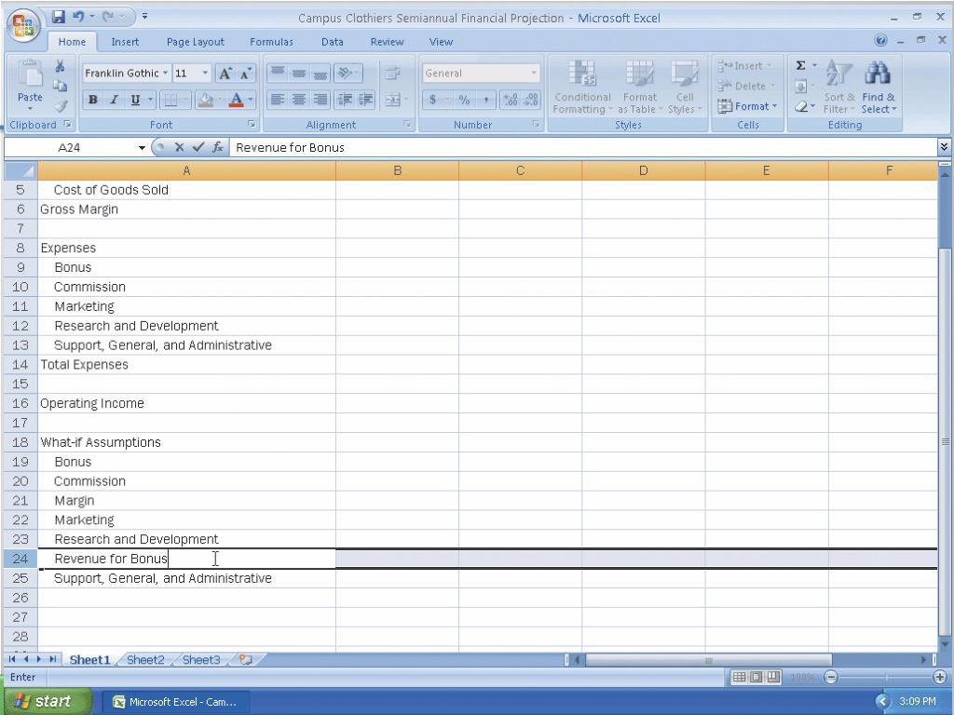Click the Cancel X in formula bar
The image size is (954, 715).
click(179, 147)
